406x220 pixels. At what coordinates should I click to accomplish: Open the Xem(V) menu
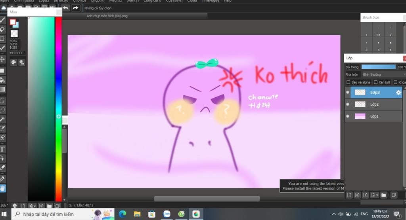pos(133,1)
